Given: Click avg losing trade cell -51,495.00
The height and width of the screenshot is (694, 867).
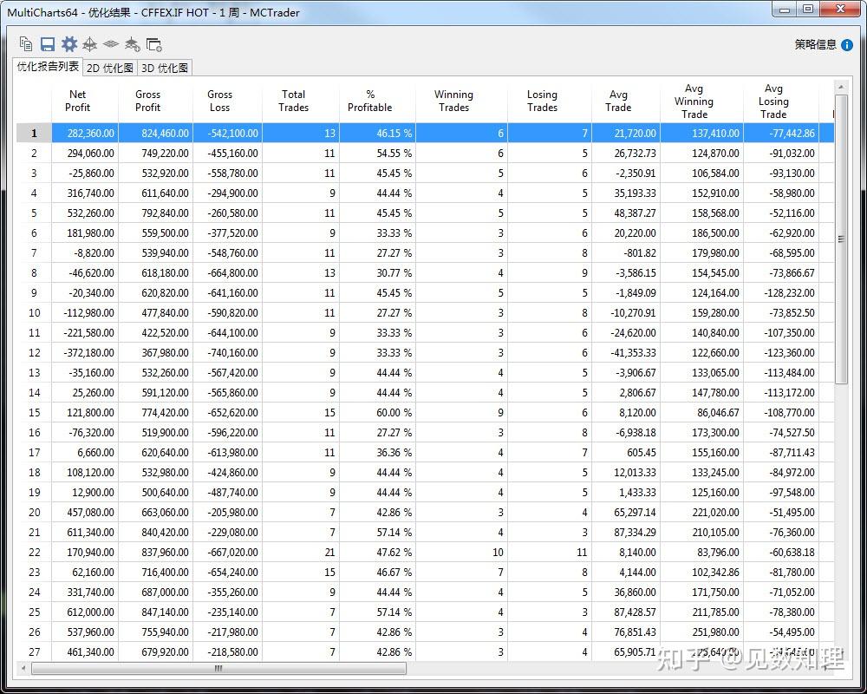Looking at the screenshot, I should [x=781, y=513].
